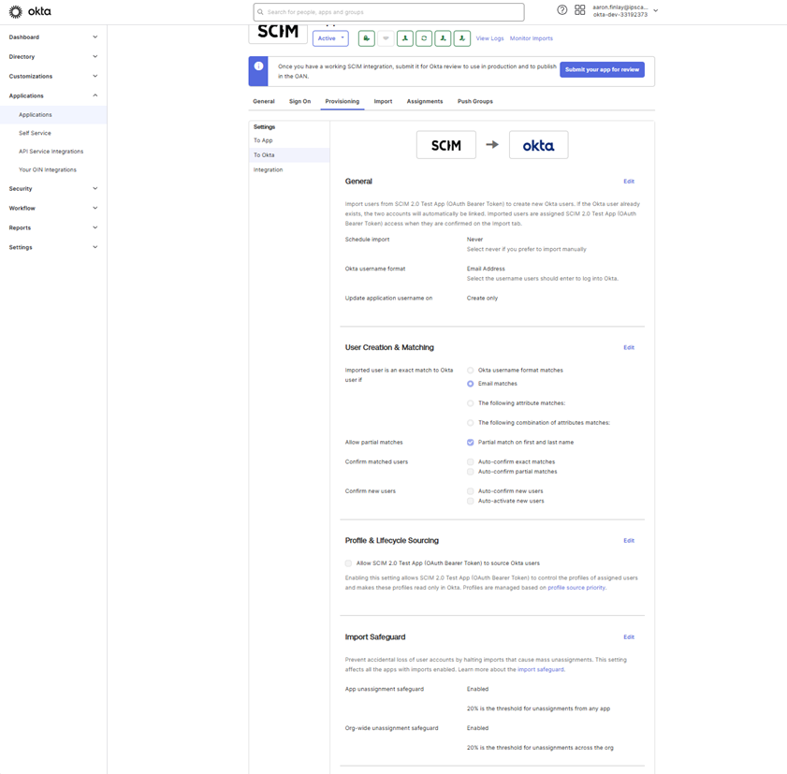Enable Auto-confirm new users checkbox
787x774 pixels.
point(471,491)
